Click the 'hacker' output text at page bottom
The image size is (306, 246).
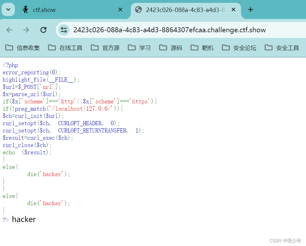[24, 219]
